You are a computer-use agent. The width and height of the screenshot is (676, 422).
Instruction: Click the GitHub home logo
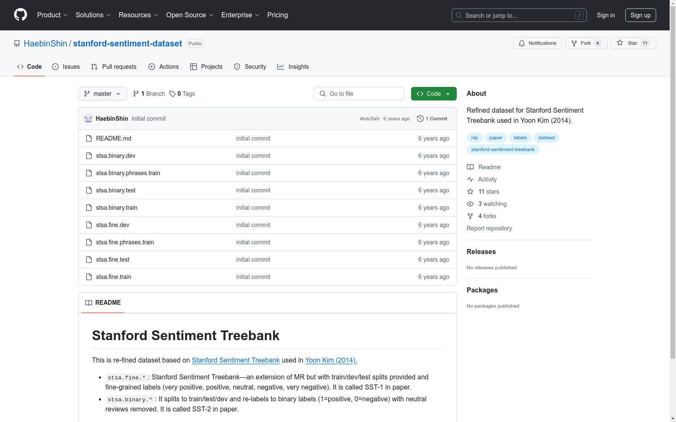(20, 15)
